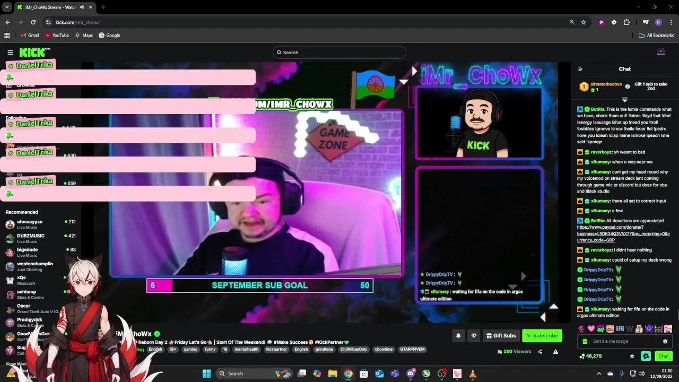Open the Chrome three-dot menu
The image size is (679, 382).
(x=671, y=22)
